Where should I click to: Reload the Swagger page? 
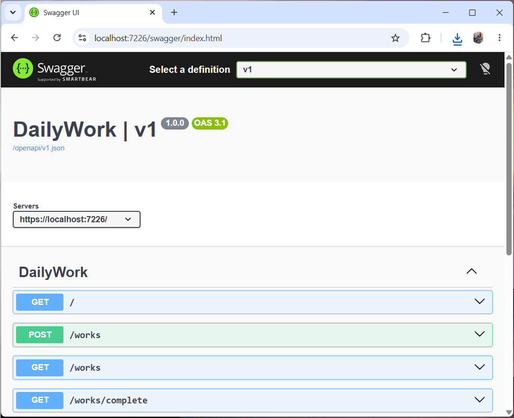click(x=57, y=38)
